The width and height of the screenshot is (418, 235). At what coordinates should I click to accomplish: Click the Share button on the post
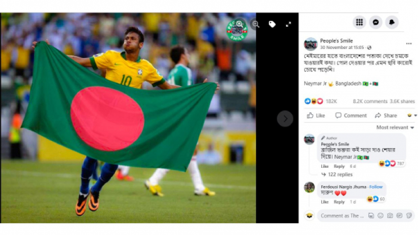pos(386,115)
